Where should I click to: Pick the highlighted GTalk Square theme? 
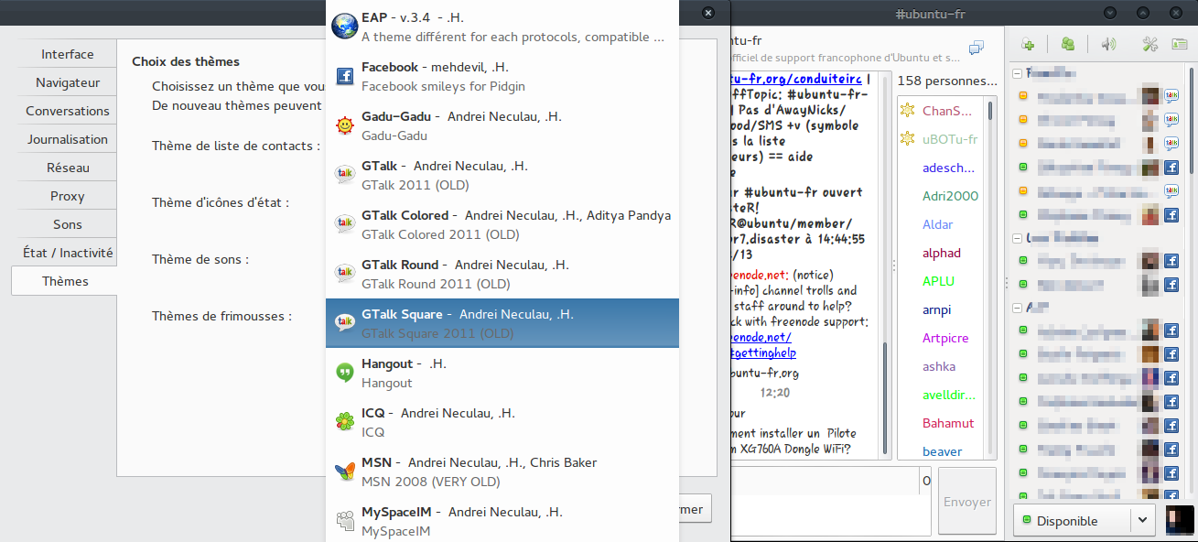point(502,324)
